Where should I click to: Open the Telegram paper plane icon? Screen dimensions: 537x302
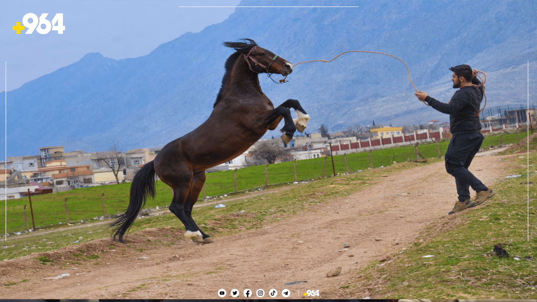tap(286, 293)
